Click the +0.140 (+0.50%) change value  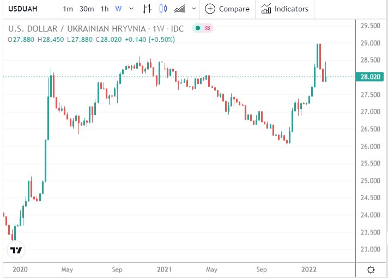click(x=150, y=40)
